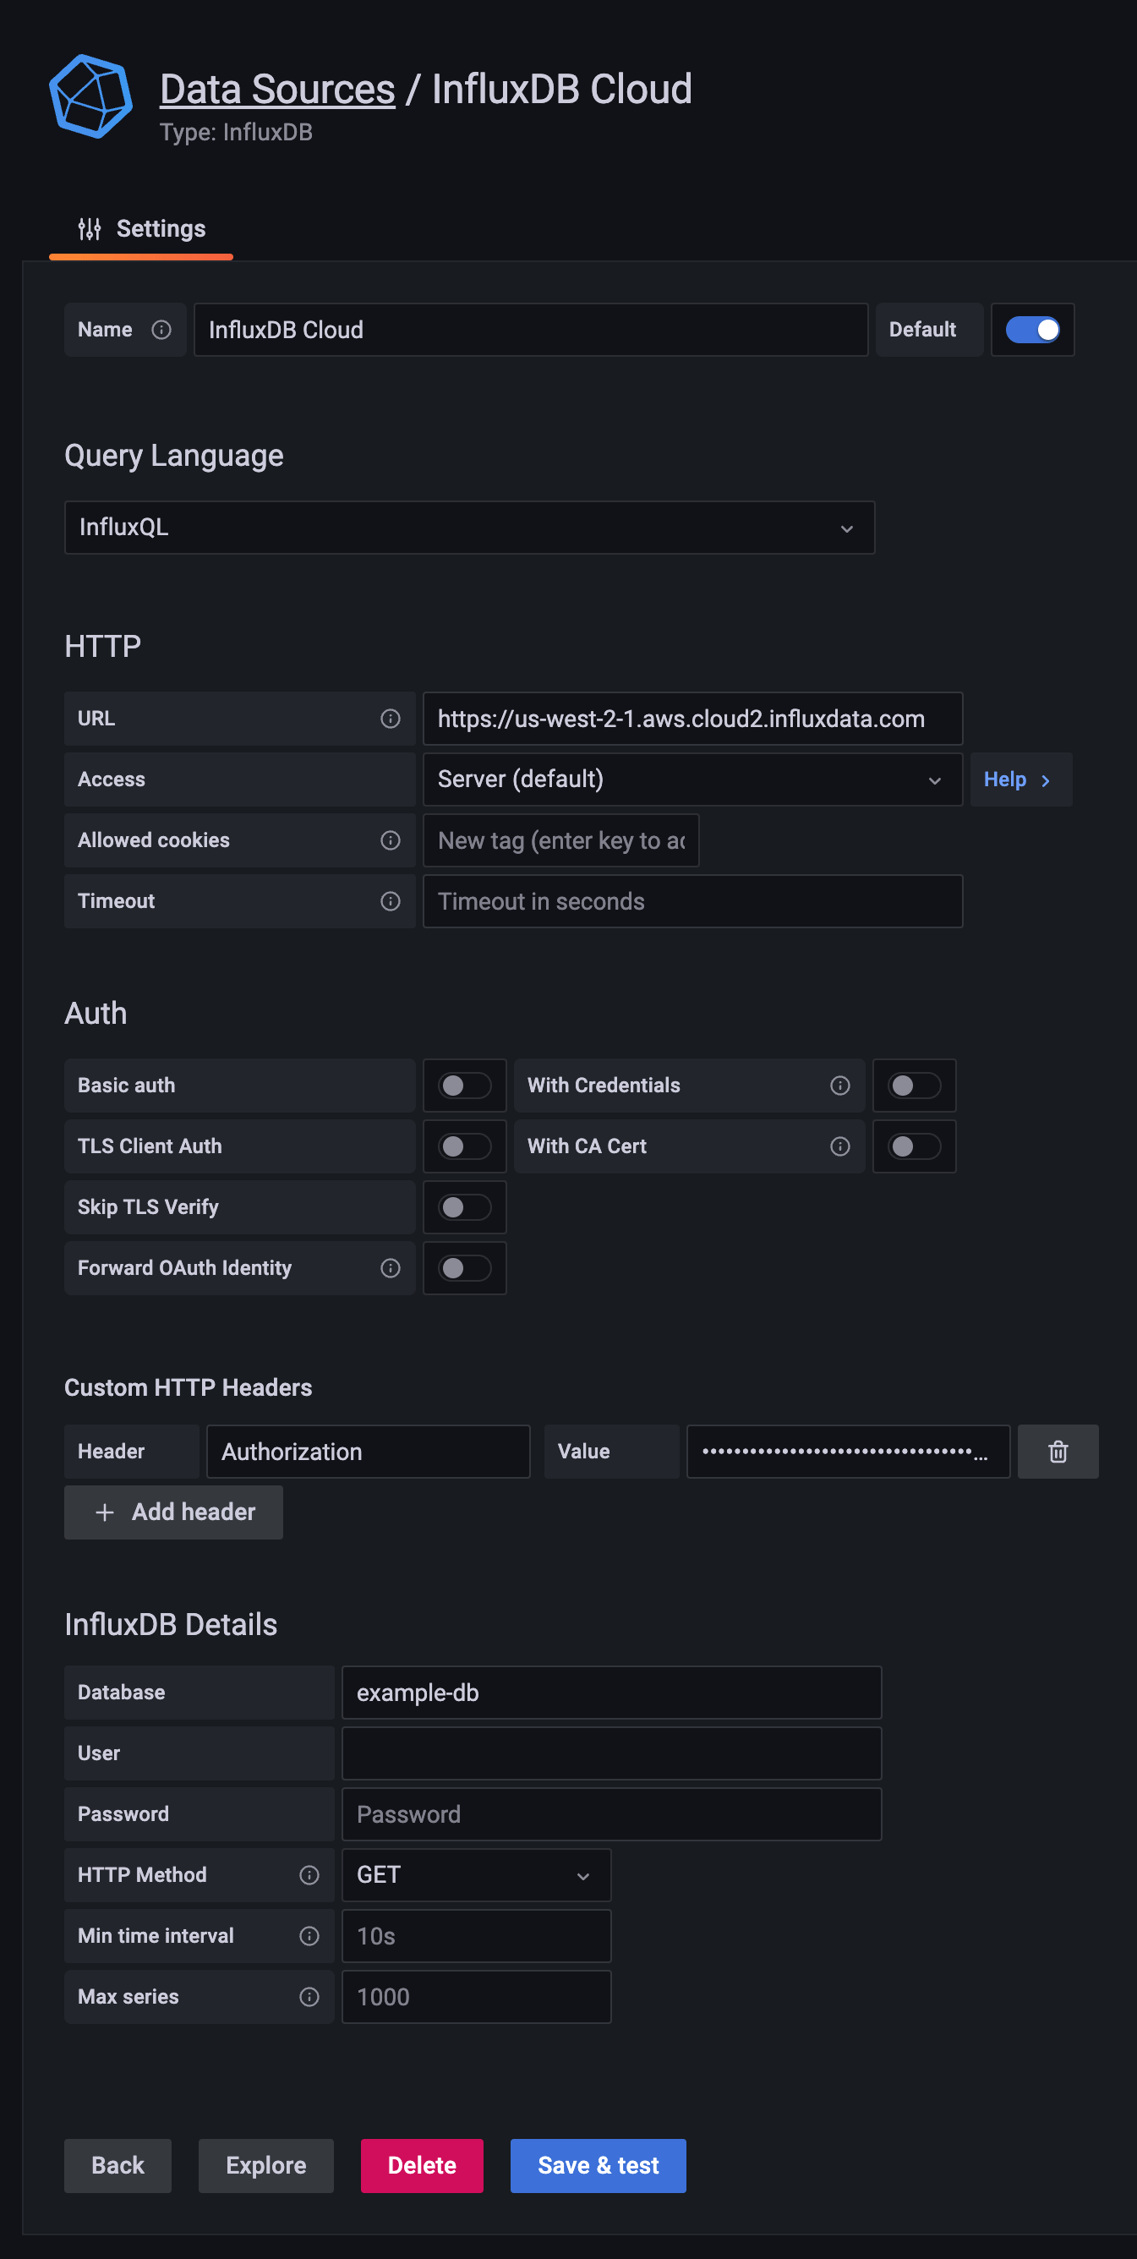Viewport: 1137px width, 2259px height.
Task: Focus the Name input field
Action: tap(530, 330)
